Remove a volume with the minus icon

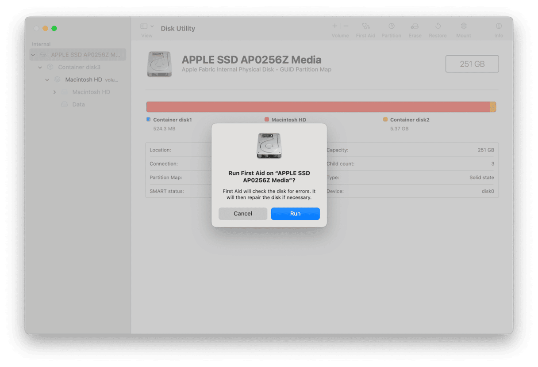[x=346, y=26]
